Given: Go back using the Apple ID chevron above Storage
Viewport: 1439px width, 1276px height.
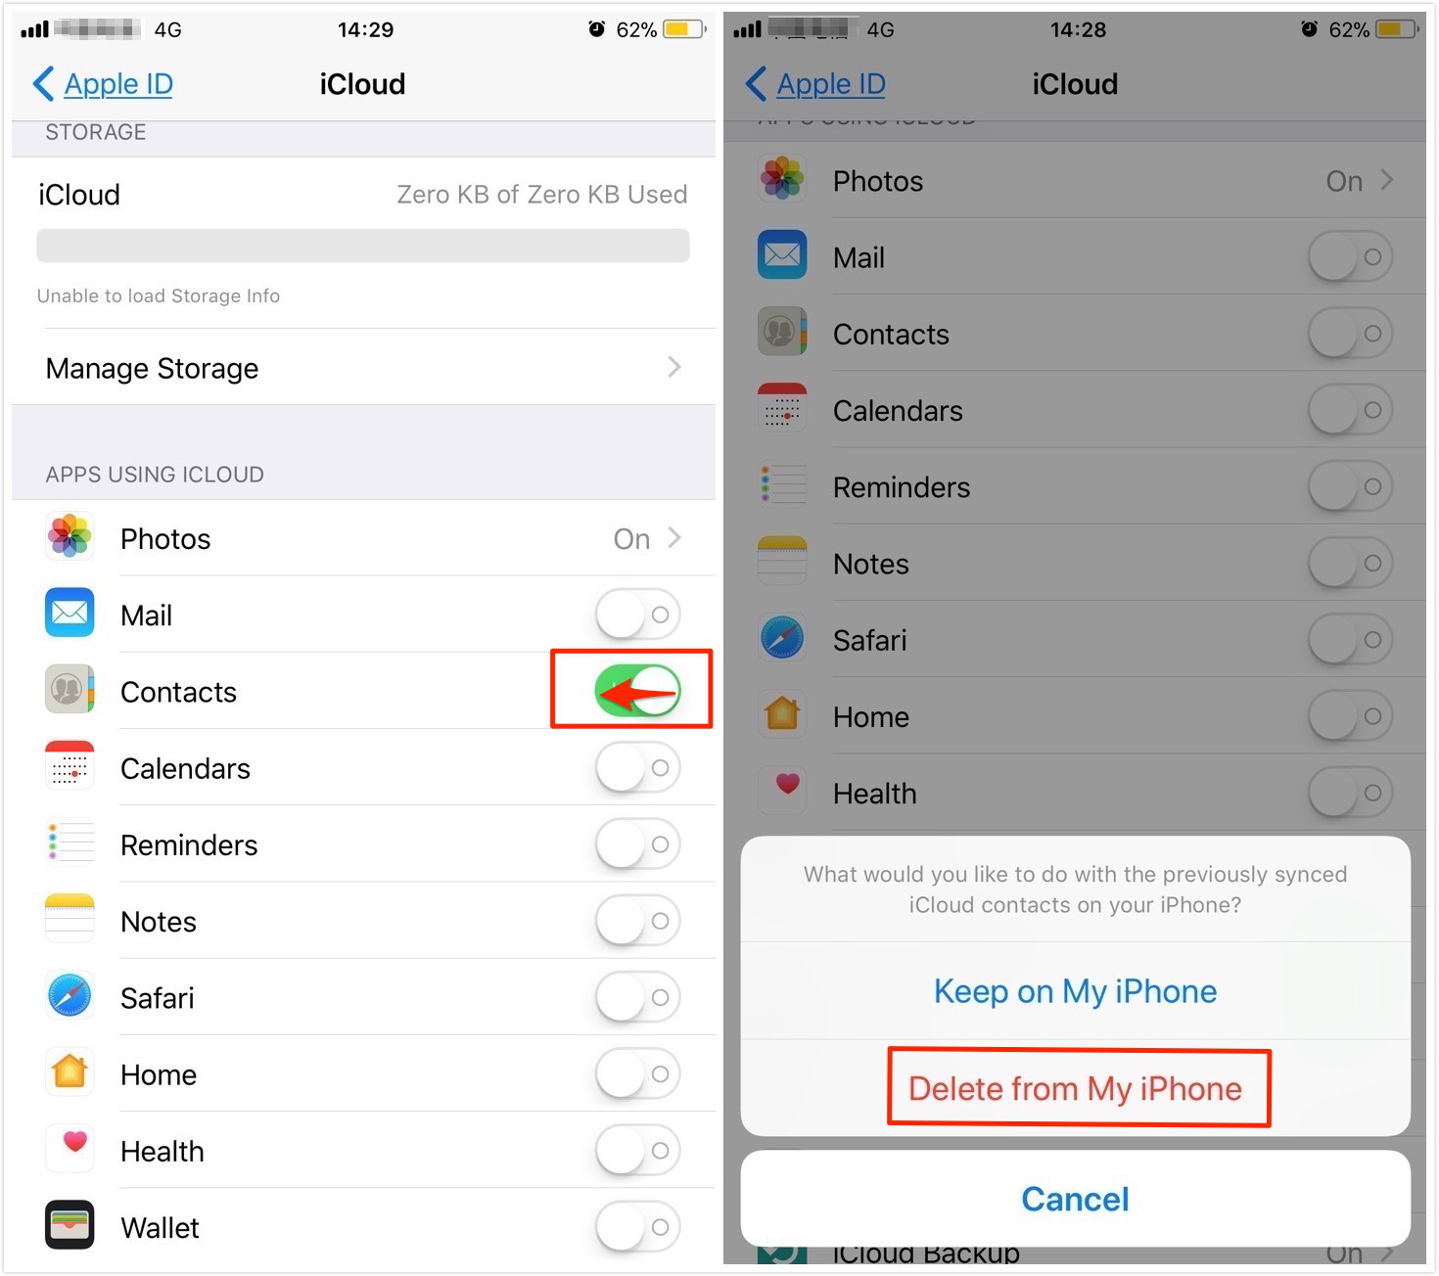Looking at the screenshot, I should click(43, 84).
